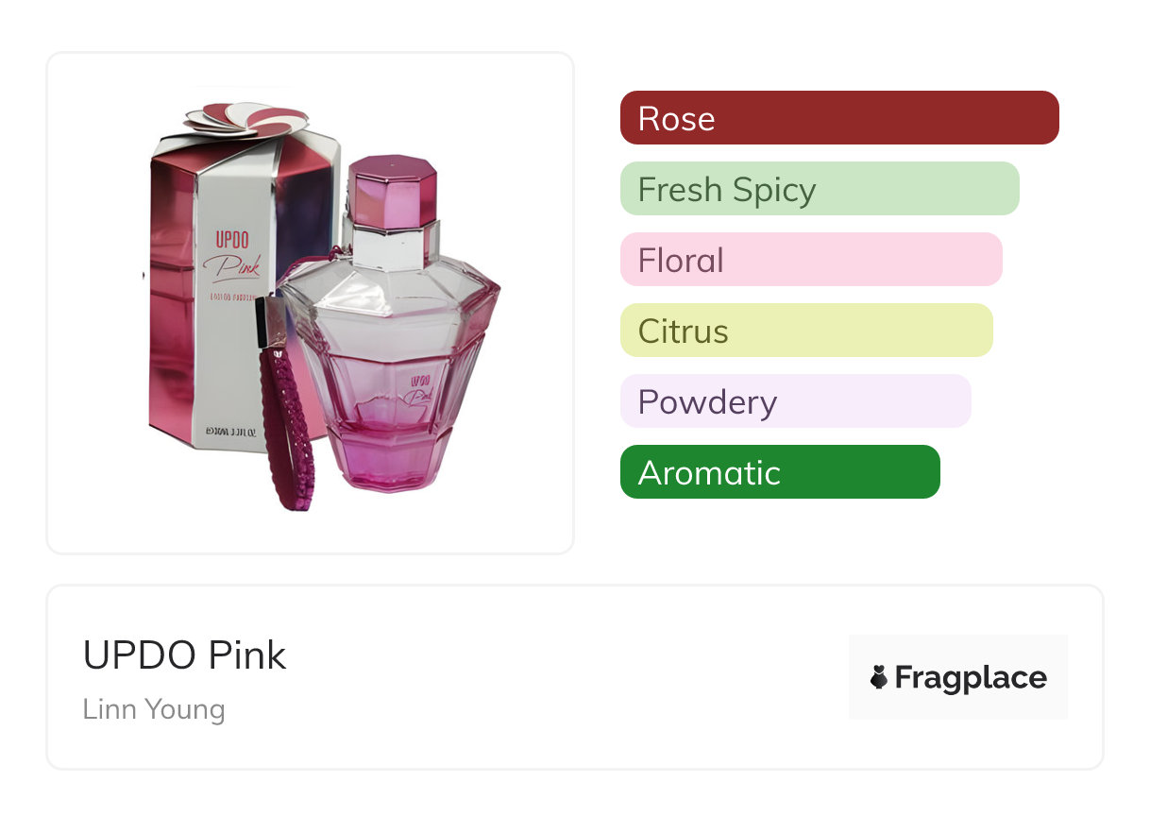
Task: Choose the Floral accord bar
Action: (x=810, y=260)
